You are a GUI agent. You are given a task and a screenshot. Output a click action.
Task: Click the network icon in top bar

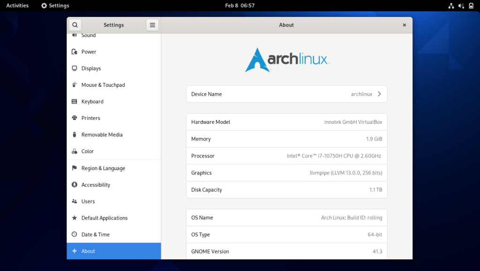pos(450,5)
